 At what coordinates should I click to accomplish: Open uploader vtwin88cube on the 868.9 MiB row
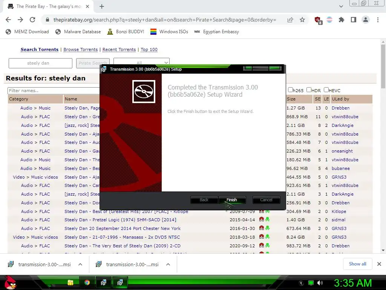click(345, 117)
